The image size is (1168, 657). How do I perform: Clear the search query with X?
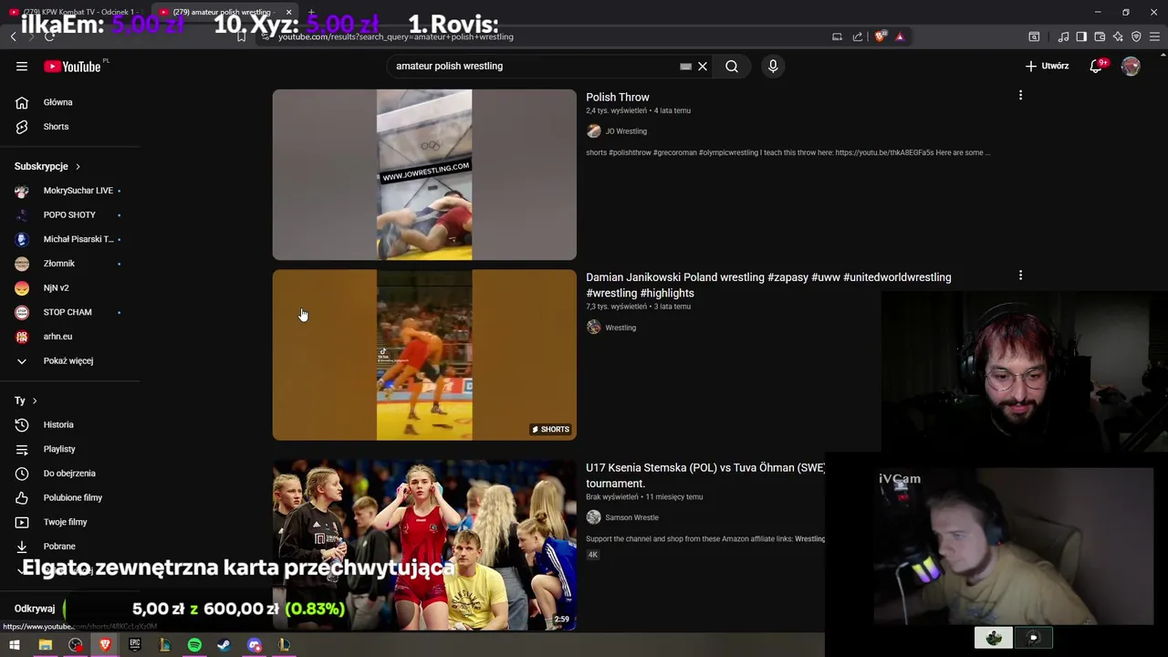[703, 66]
